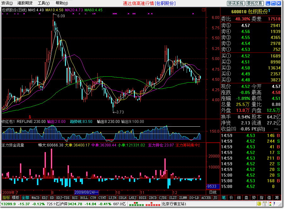
Task: Click the 资讯系统 button
Action: tap(236, 3)
